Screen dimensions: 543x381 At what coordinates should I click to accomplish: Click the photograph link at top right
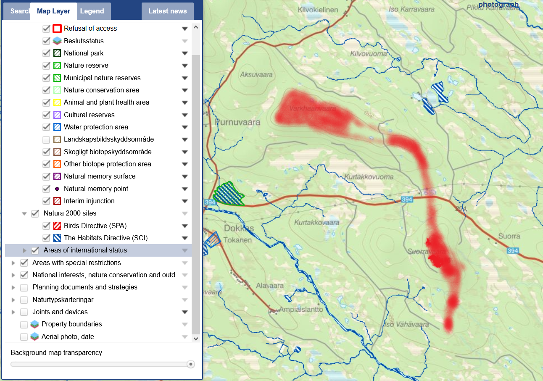pos(498,5)
